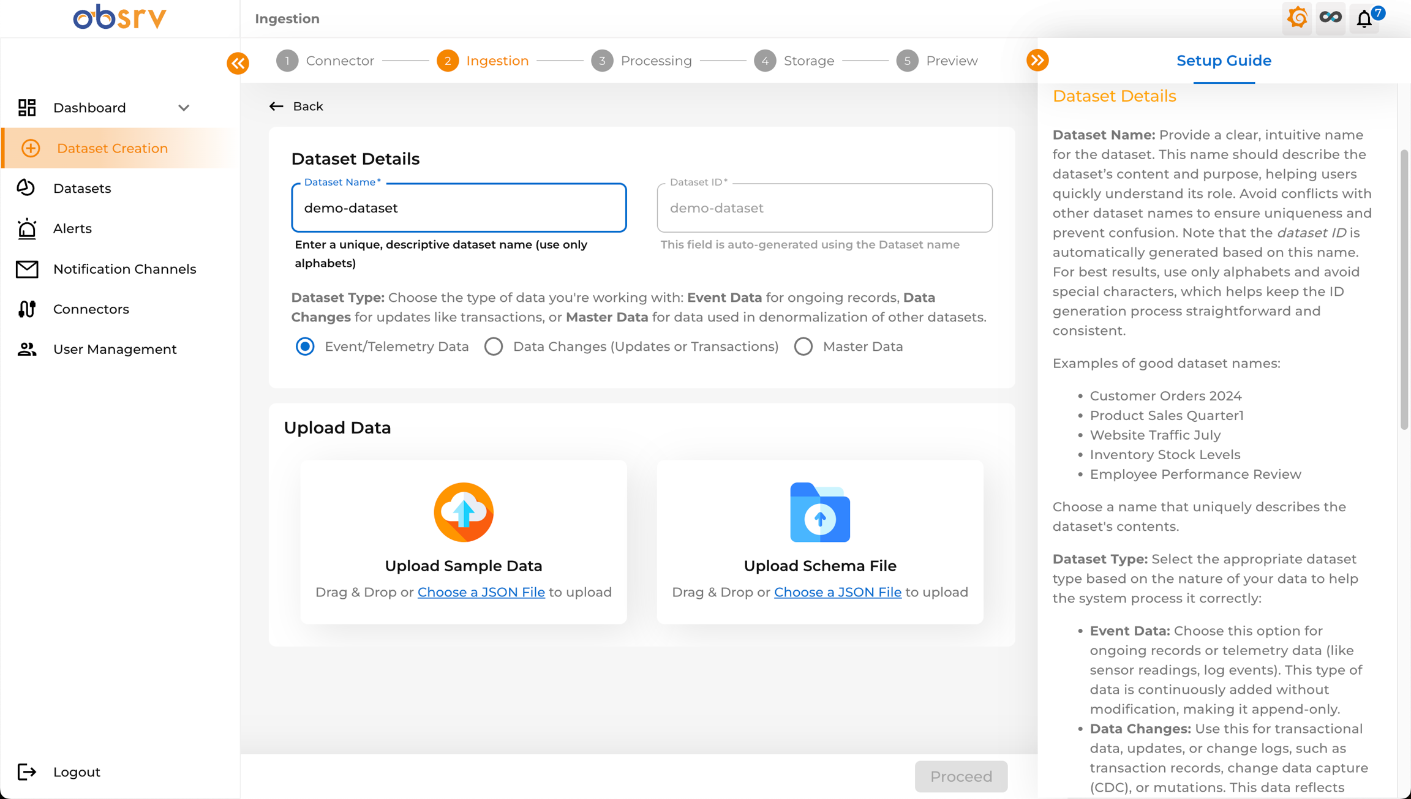1411x799 pixels.
Task: Expand the Dashboard menu chevron
Action: 184,108
